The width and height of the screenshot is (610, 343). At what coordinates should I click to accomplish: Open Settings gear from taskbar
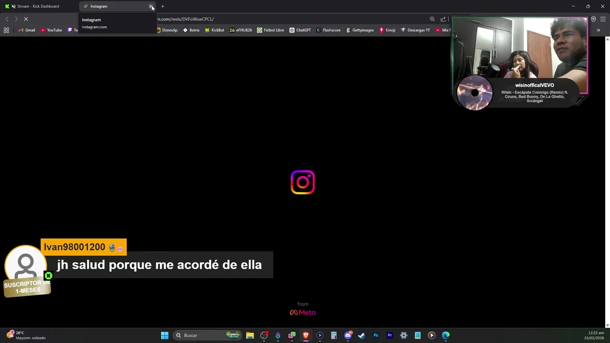click(x=404, y=335)
